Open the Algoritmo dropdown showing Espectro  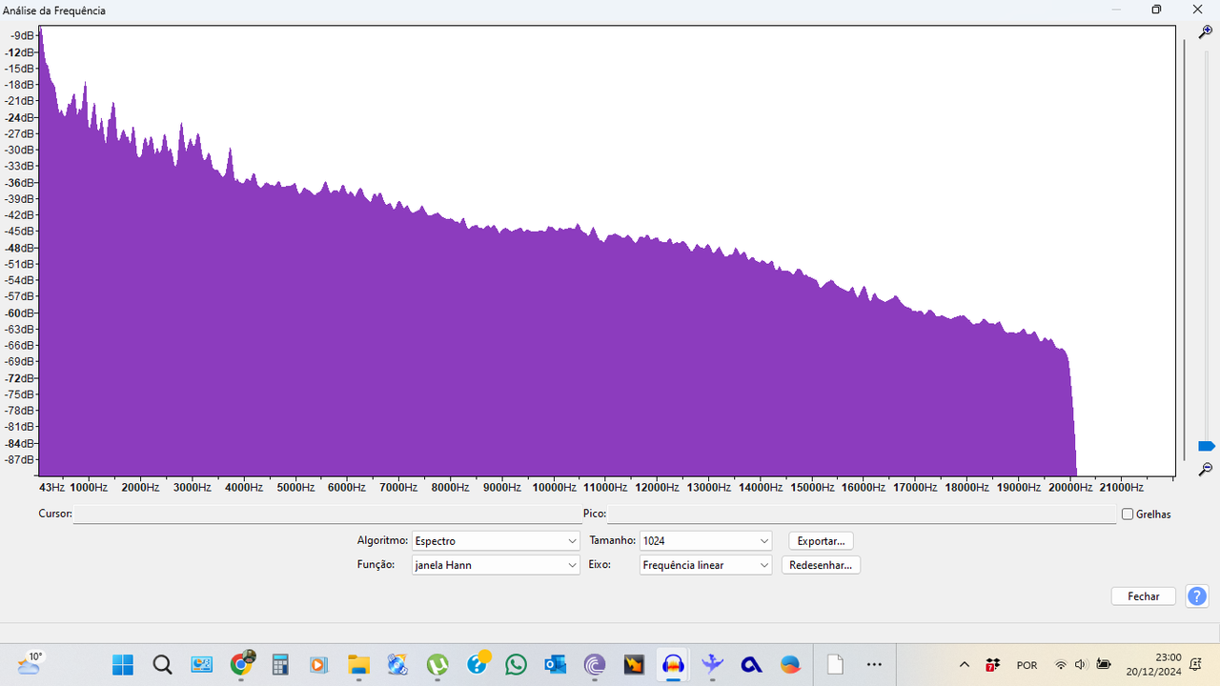(x=496, y=540)
